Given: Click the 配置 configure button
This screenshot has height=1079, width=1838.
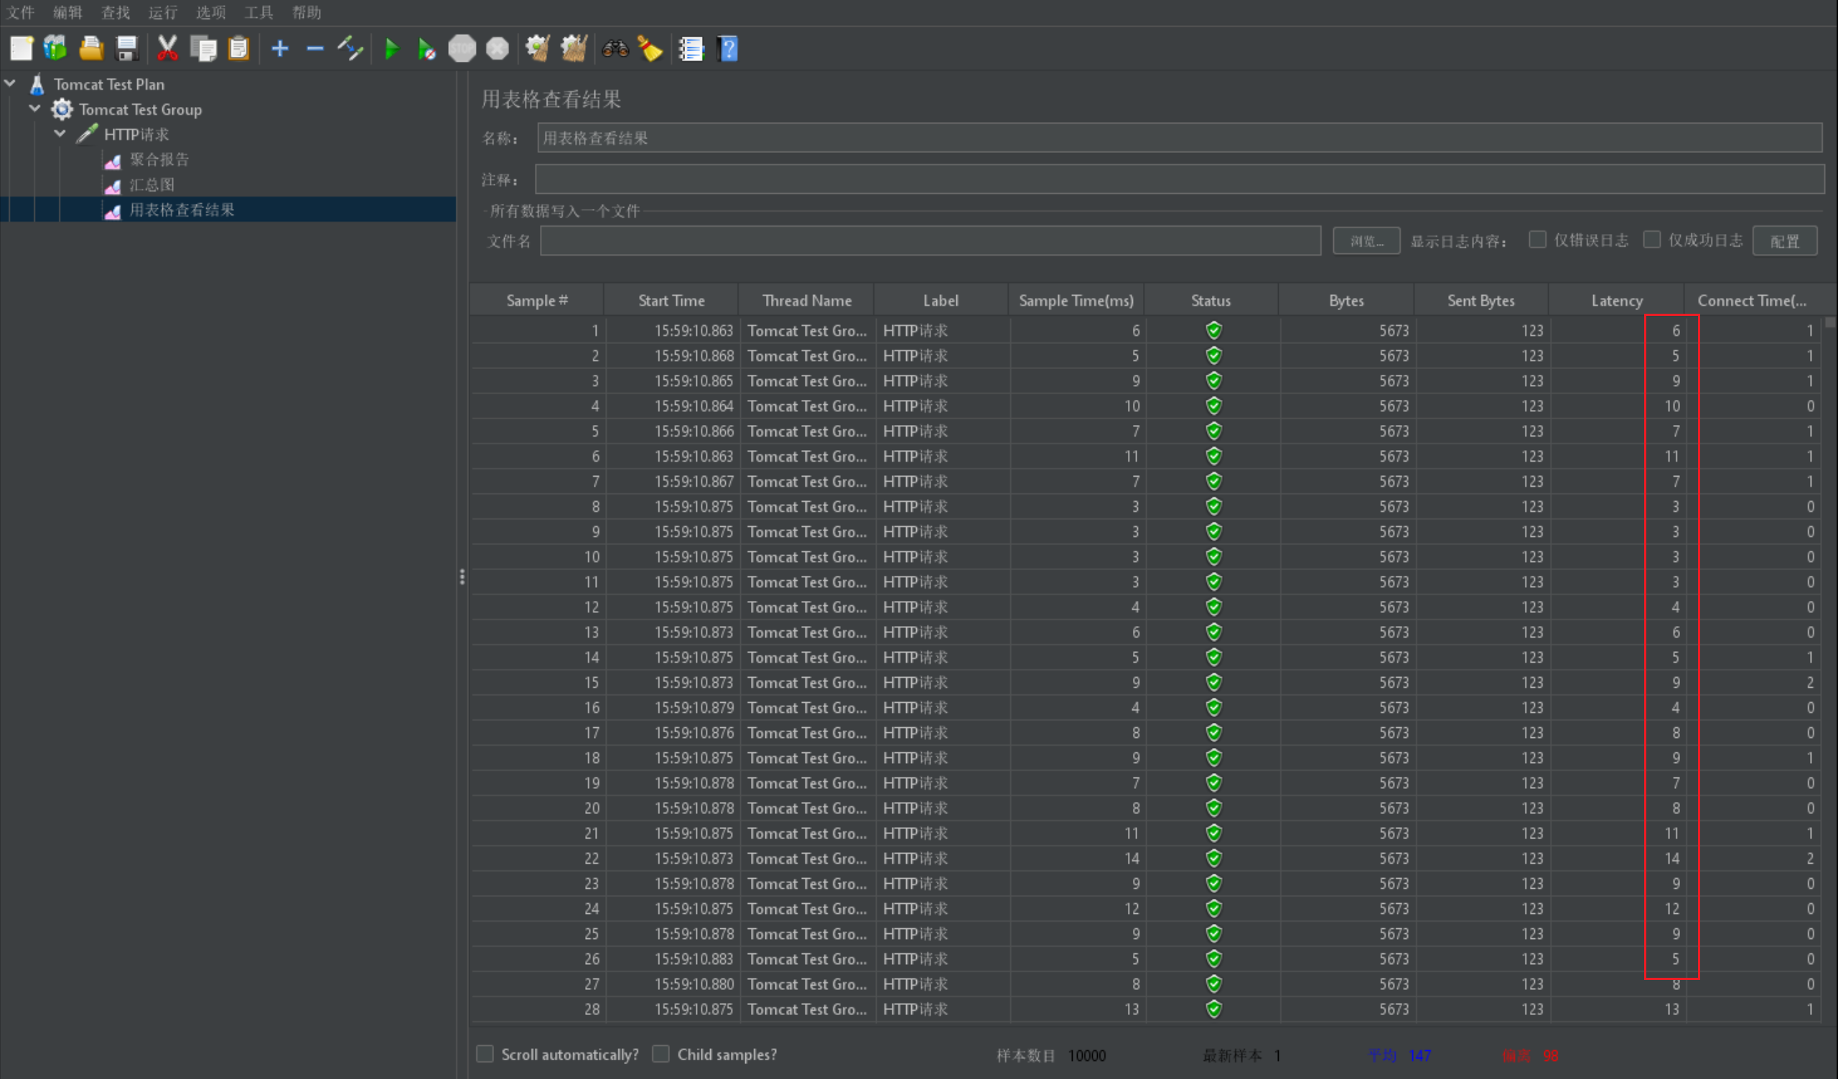Looking at the screenshot, I should tap(1784, 241).
